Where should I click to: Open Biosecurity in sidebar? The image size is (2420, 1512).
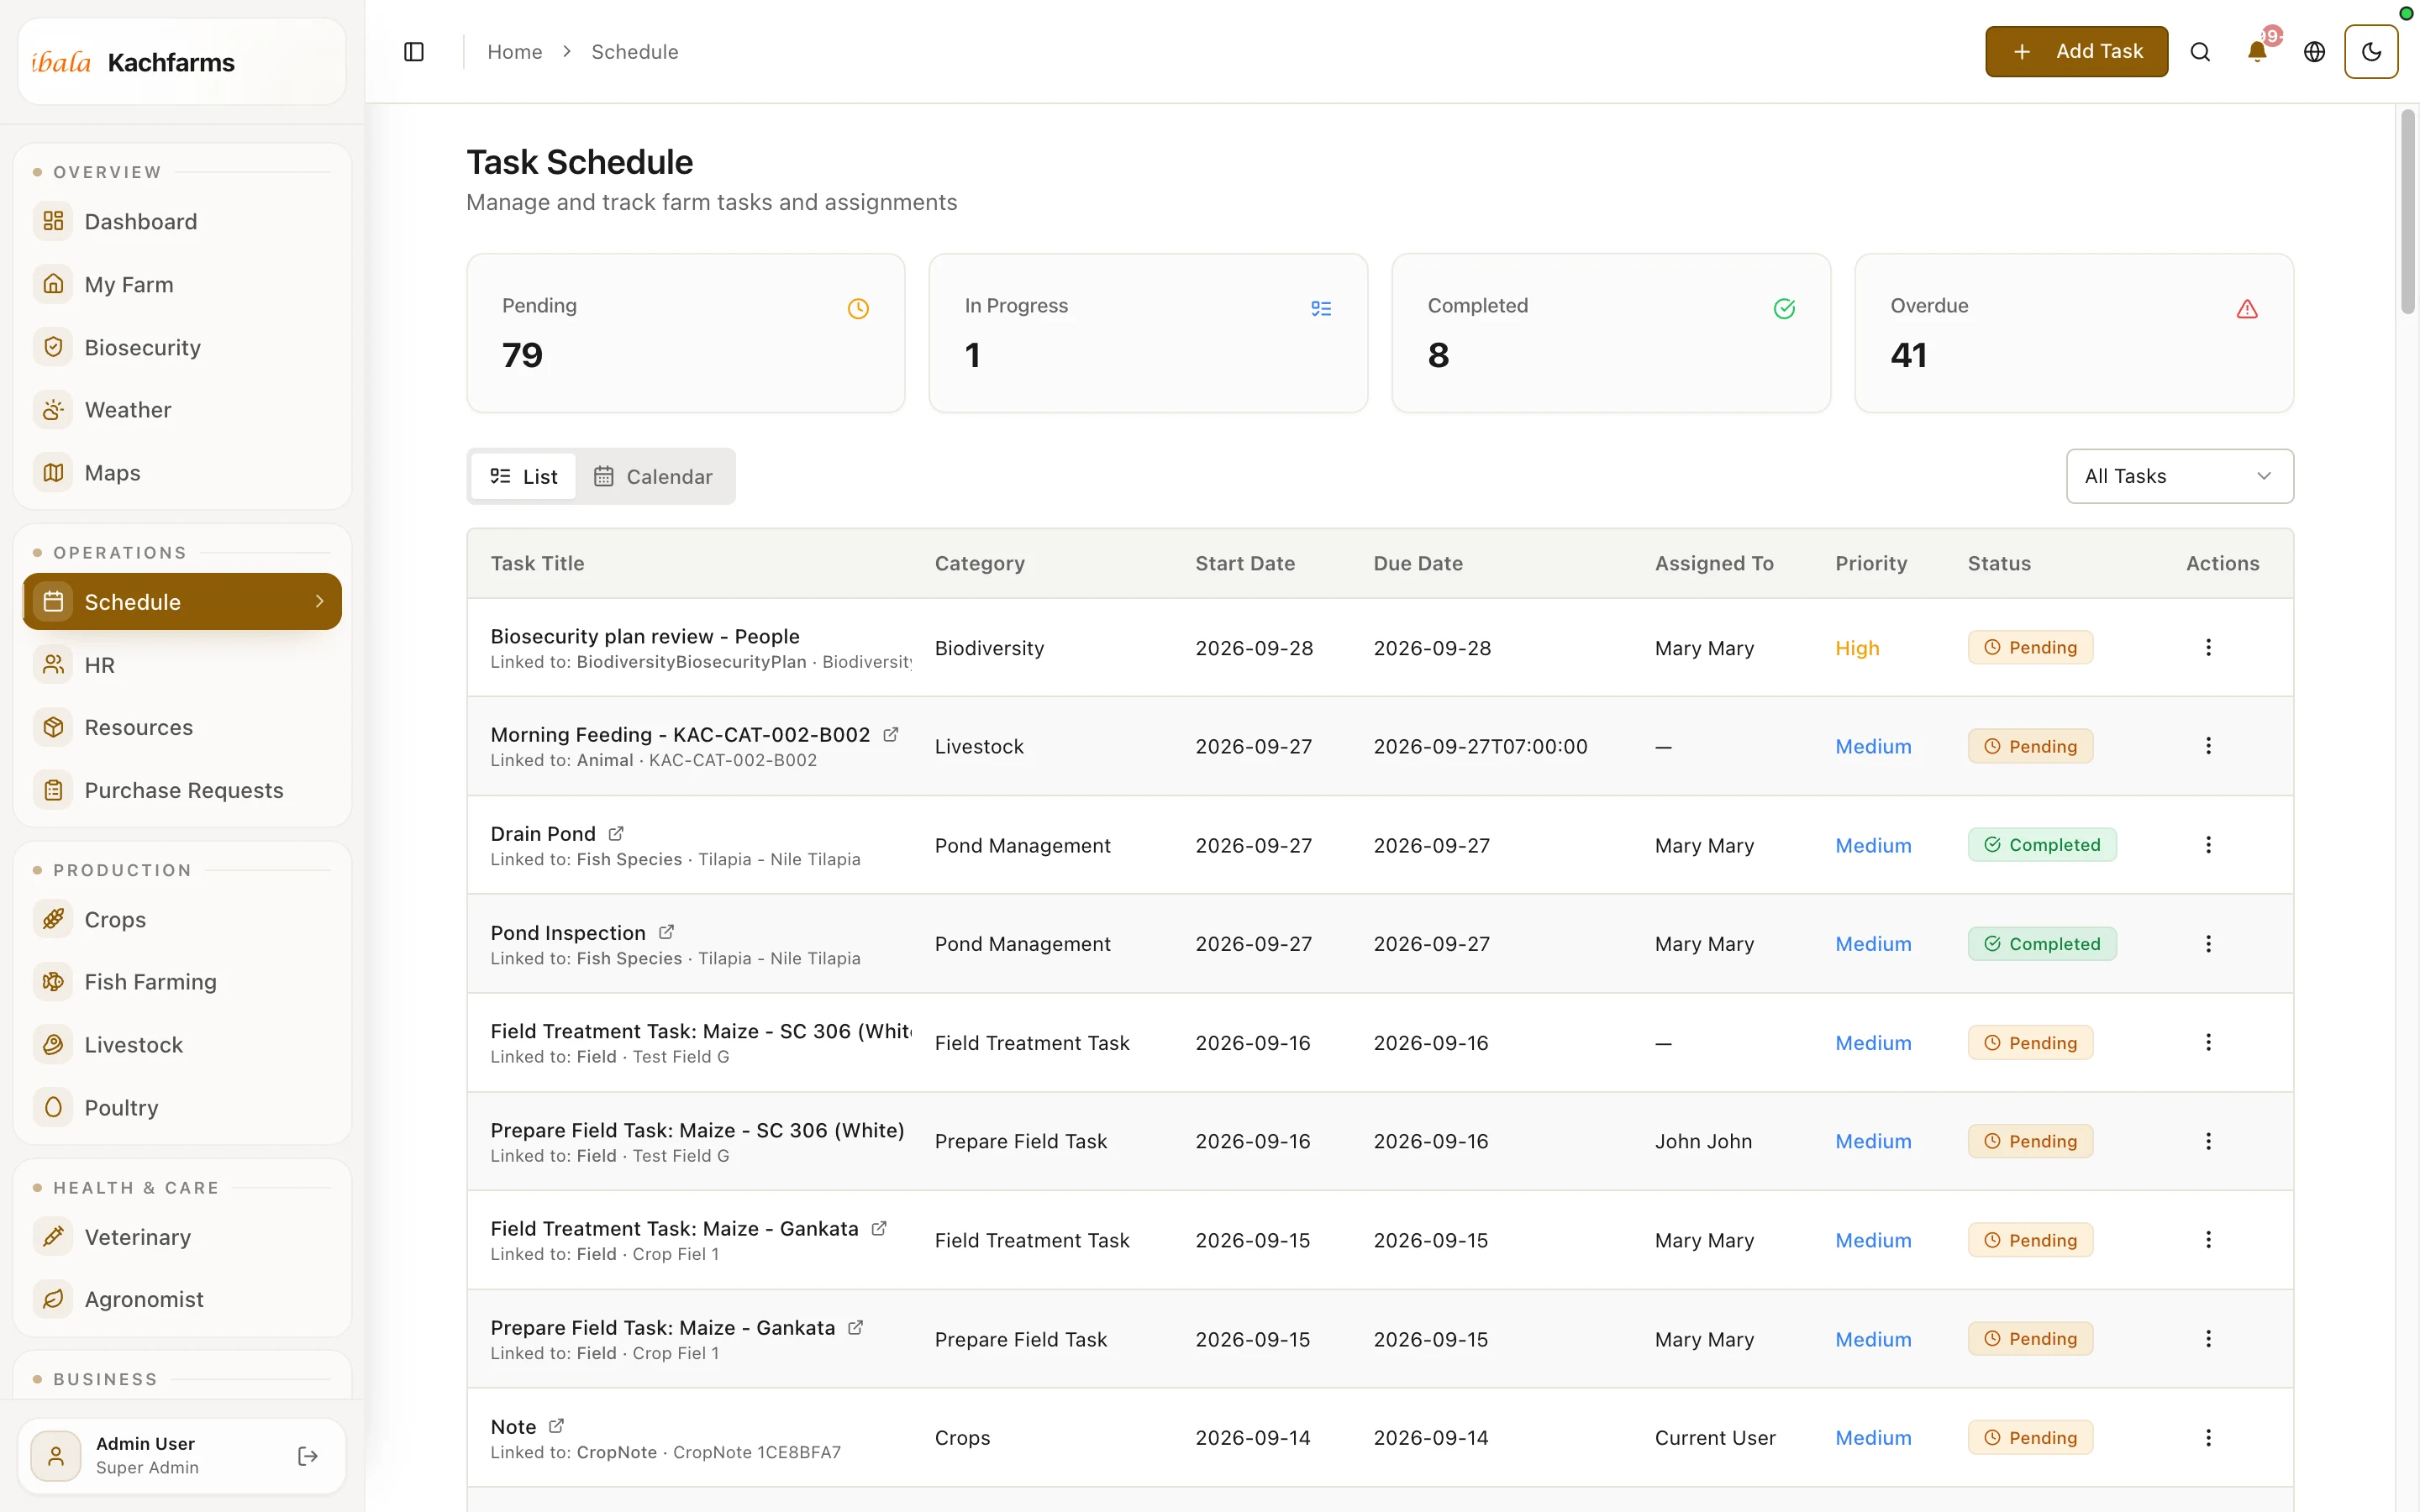click(x=182, y=347)
